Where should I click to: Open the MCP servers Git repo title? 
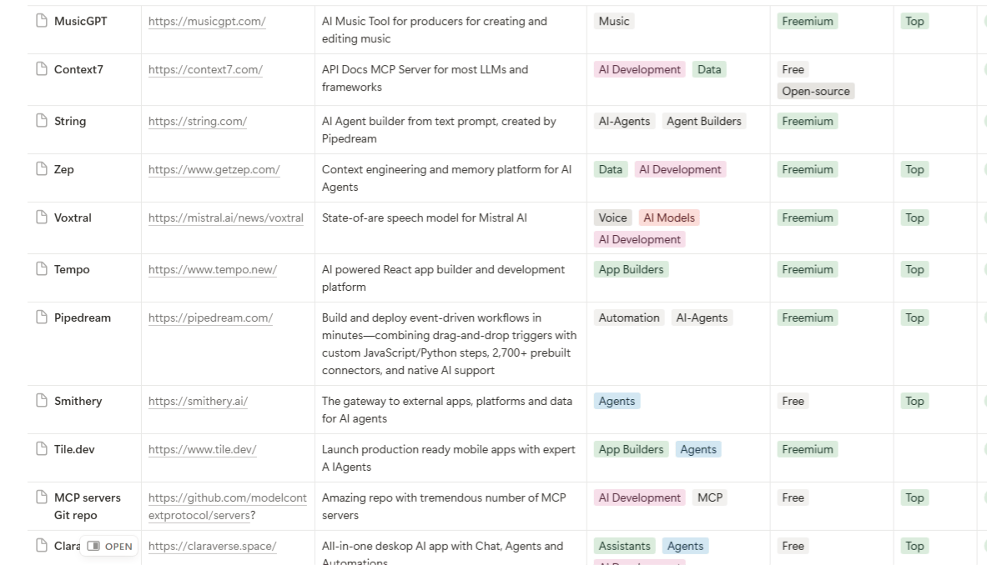click(87, 506)
